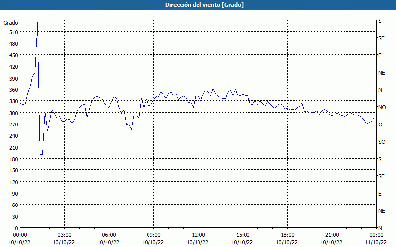
Task: Click the 330 value on the left axis
Action: pos(14,102)
